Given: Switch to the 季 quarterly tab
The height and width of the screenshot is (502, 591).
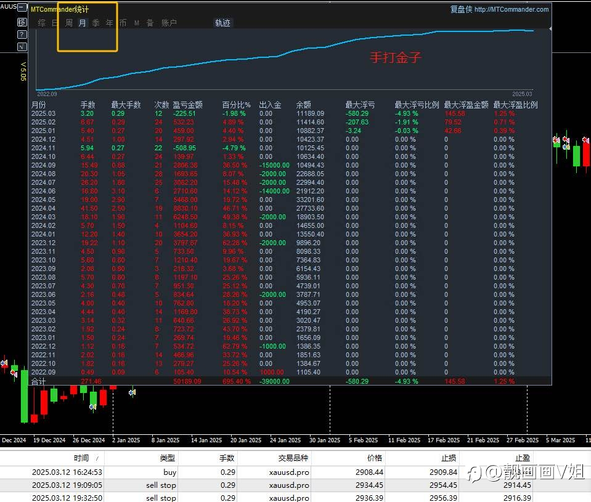Looking at the screenshot, I should tap(96, 23).
